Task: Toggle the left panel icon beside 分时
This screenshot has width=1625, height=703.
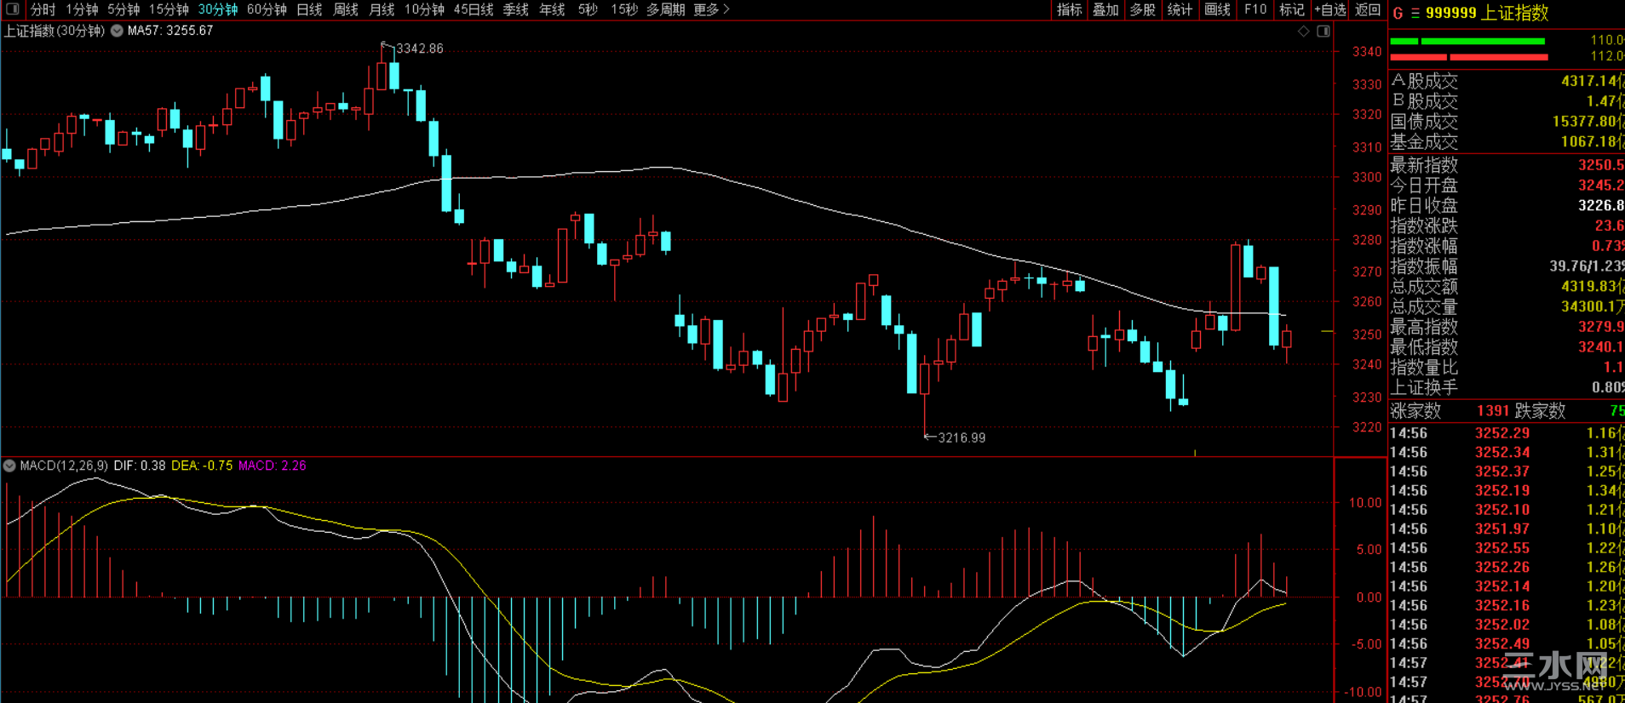Action: (x=13, y=9)
